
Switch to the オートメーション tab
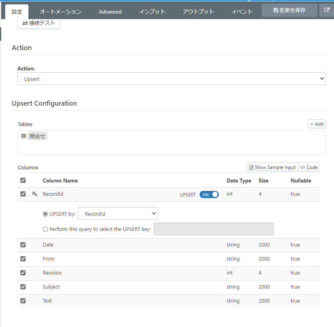60,12
